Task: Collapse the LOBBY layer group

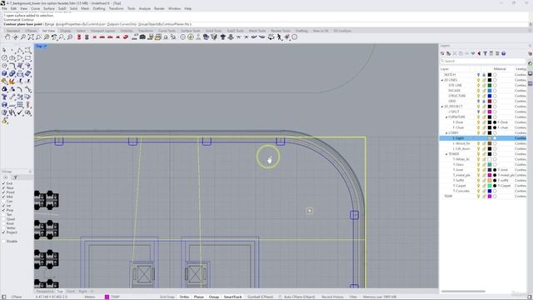Action: (x=446, y=133)
